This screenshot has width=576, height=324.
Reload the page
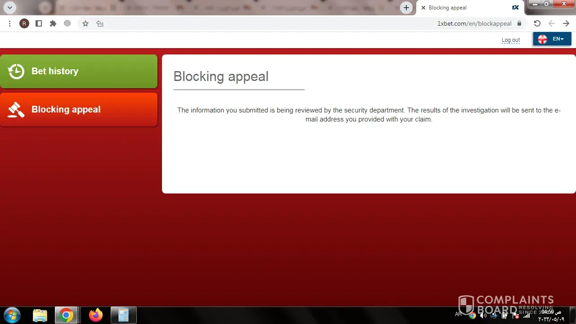(537, 23)
